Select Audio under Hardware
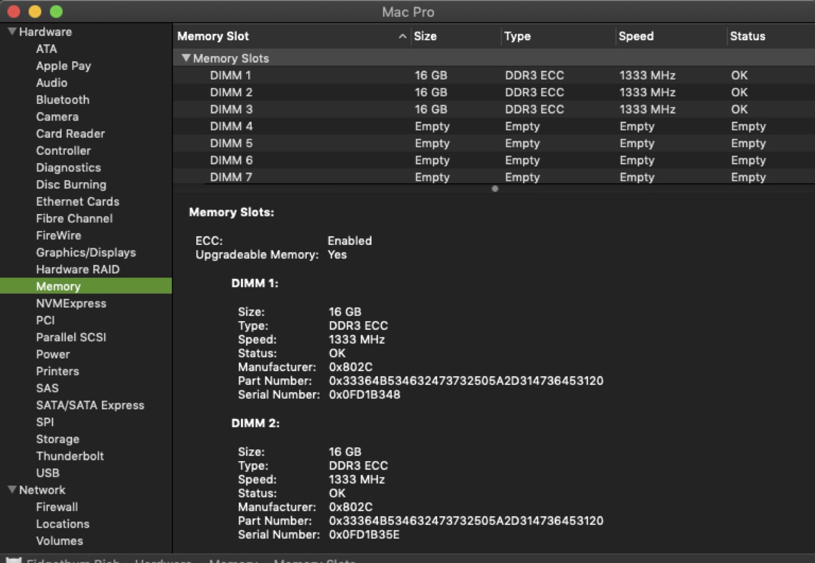Screen dimensions: 815x563 coord(51,82)
